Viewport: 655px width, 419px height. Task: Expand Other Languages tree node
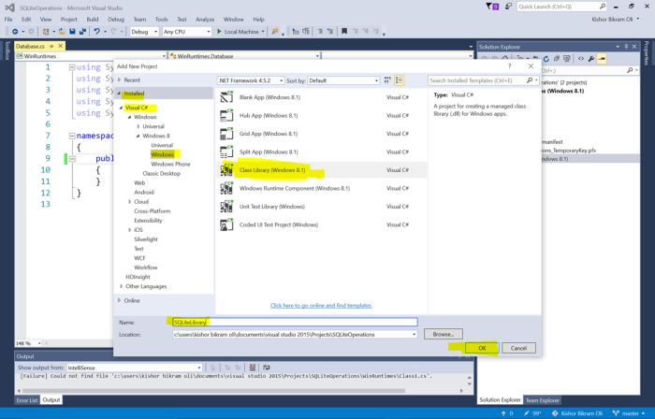(121, 286)
